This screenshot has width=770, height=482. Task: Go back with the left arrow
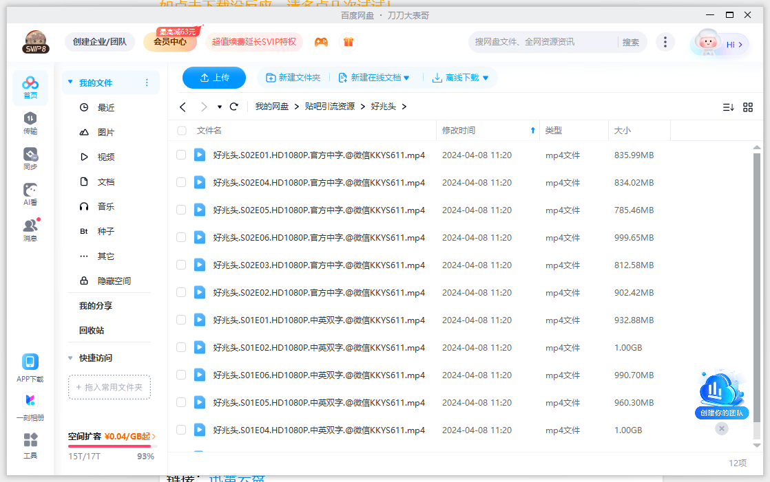point(183,107)
